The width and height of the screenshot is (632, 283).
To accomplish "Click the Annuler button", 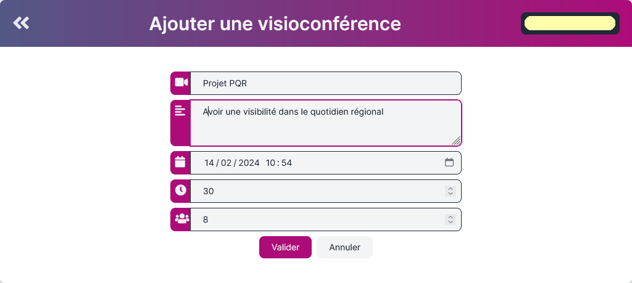I will (344, 247).
